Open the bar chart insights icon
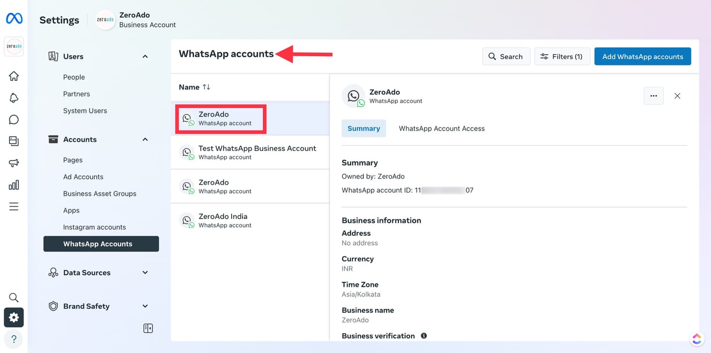 tap(14, 185)
